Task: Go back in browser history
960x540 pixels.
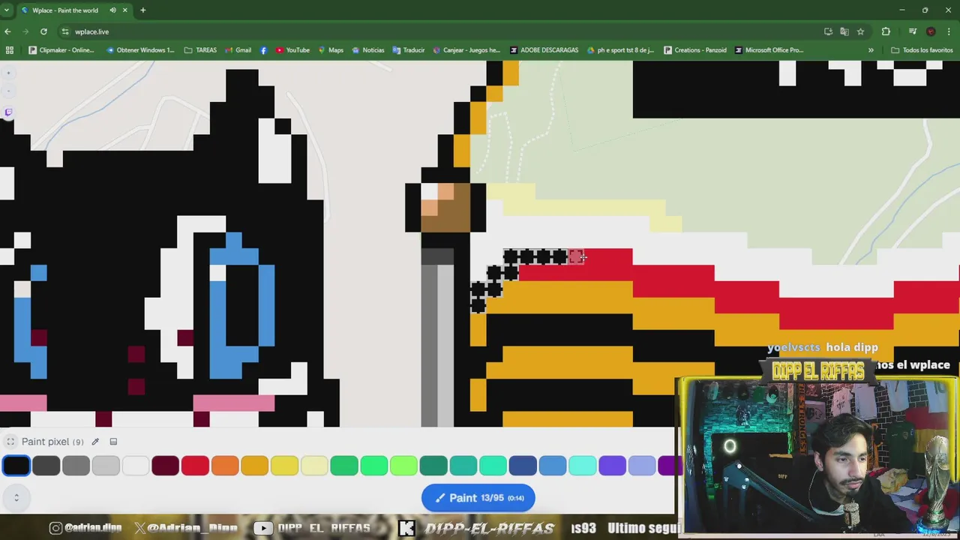Action: click(7, 31)
